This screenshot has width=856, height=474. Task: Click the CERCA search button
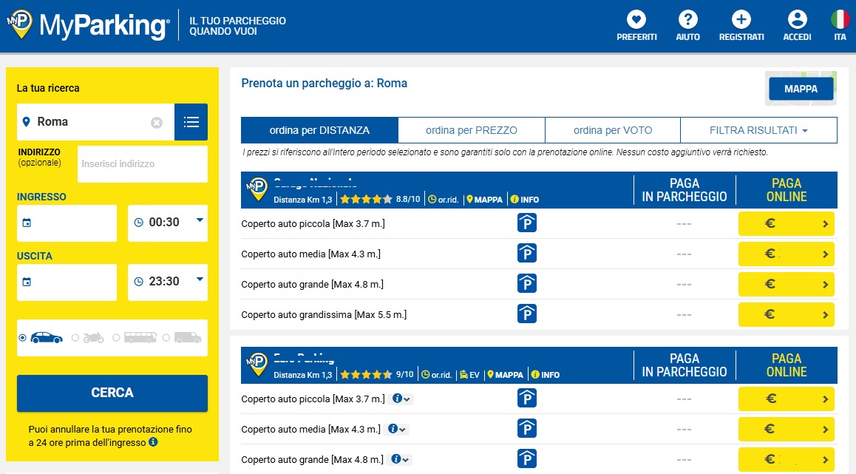(x=112, y=393)
